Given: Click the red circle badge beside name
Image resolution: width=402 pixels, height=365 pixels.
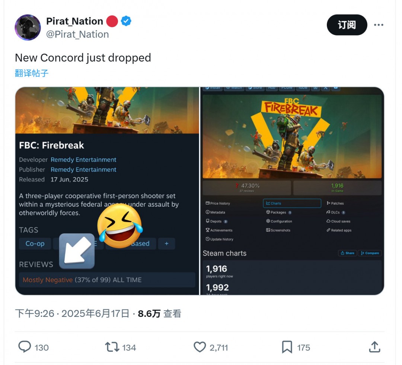Looking at the screenshot, I should pyautogui.click(x=112, y=22).
